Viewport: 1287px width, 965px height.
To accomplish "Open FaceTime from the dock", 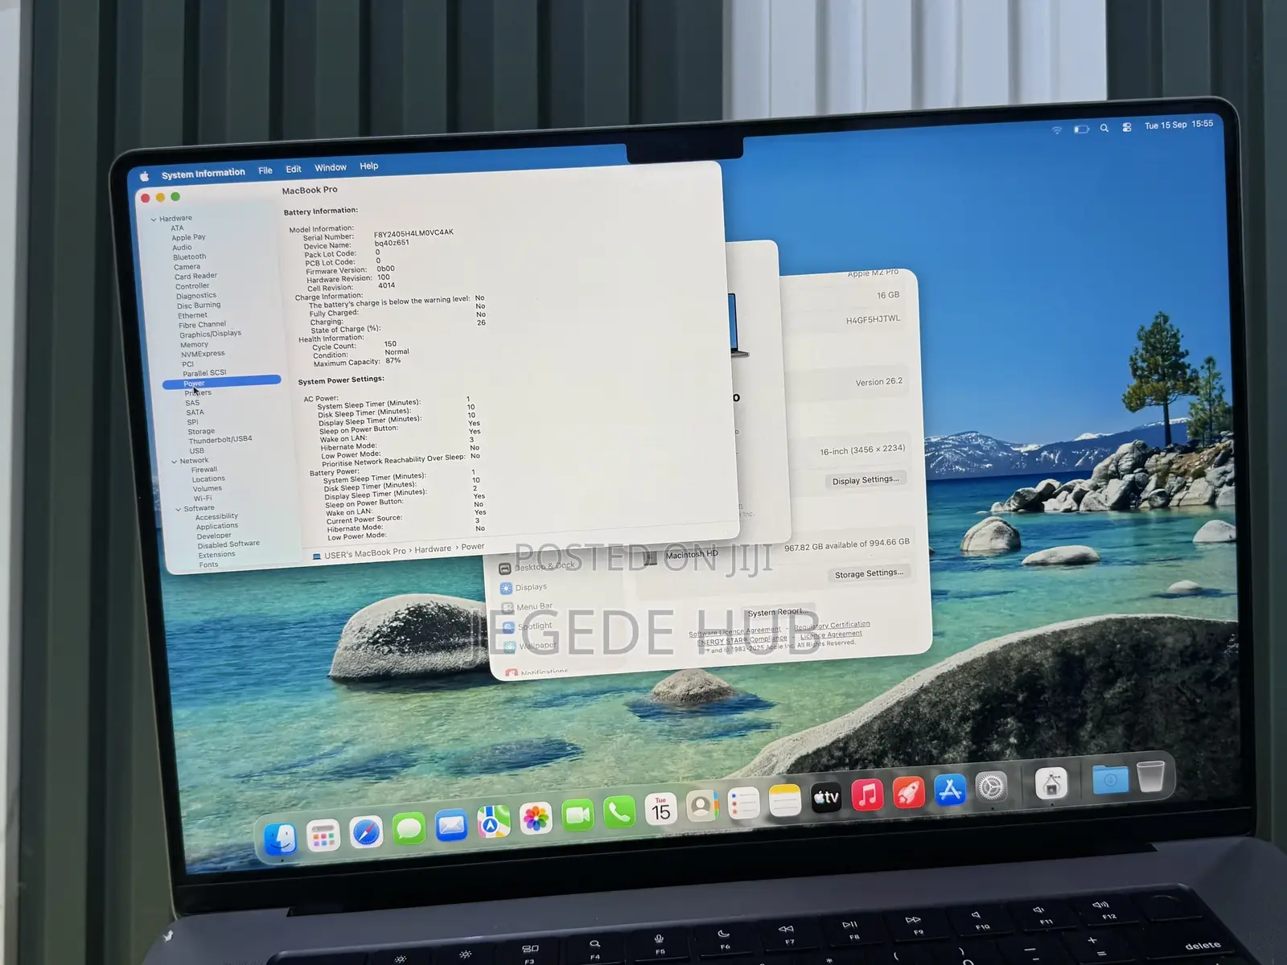I will point(578,815).
